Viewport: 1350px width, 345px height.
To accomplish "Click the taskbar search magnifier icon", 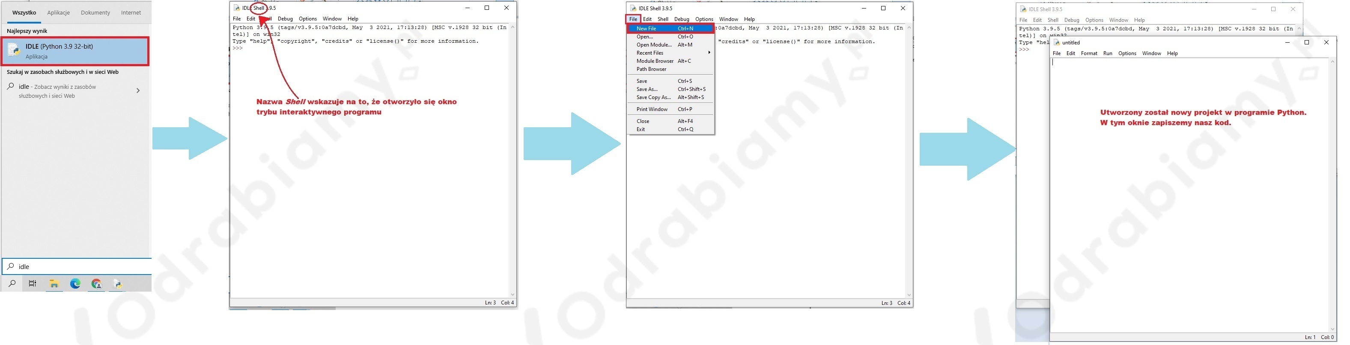I will (12, 284).
